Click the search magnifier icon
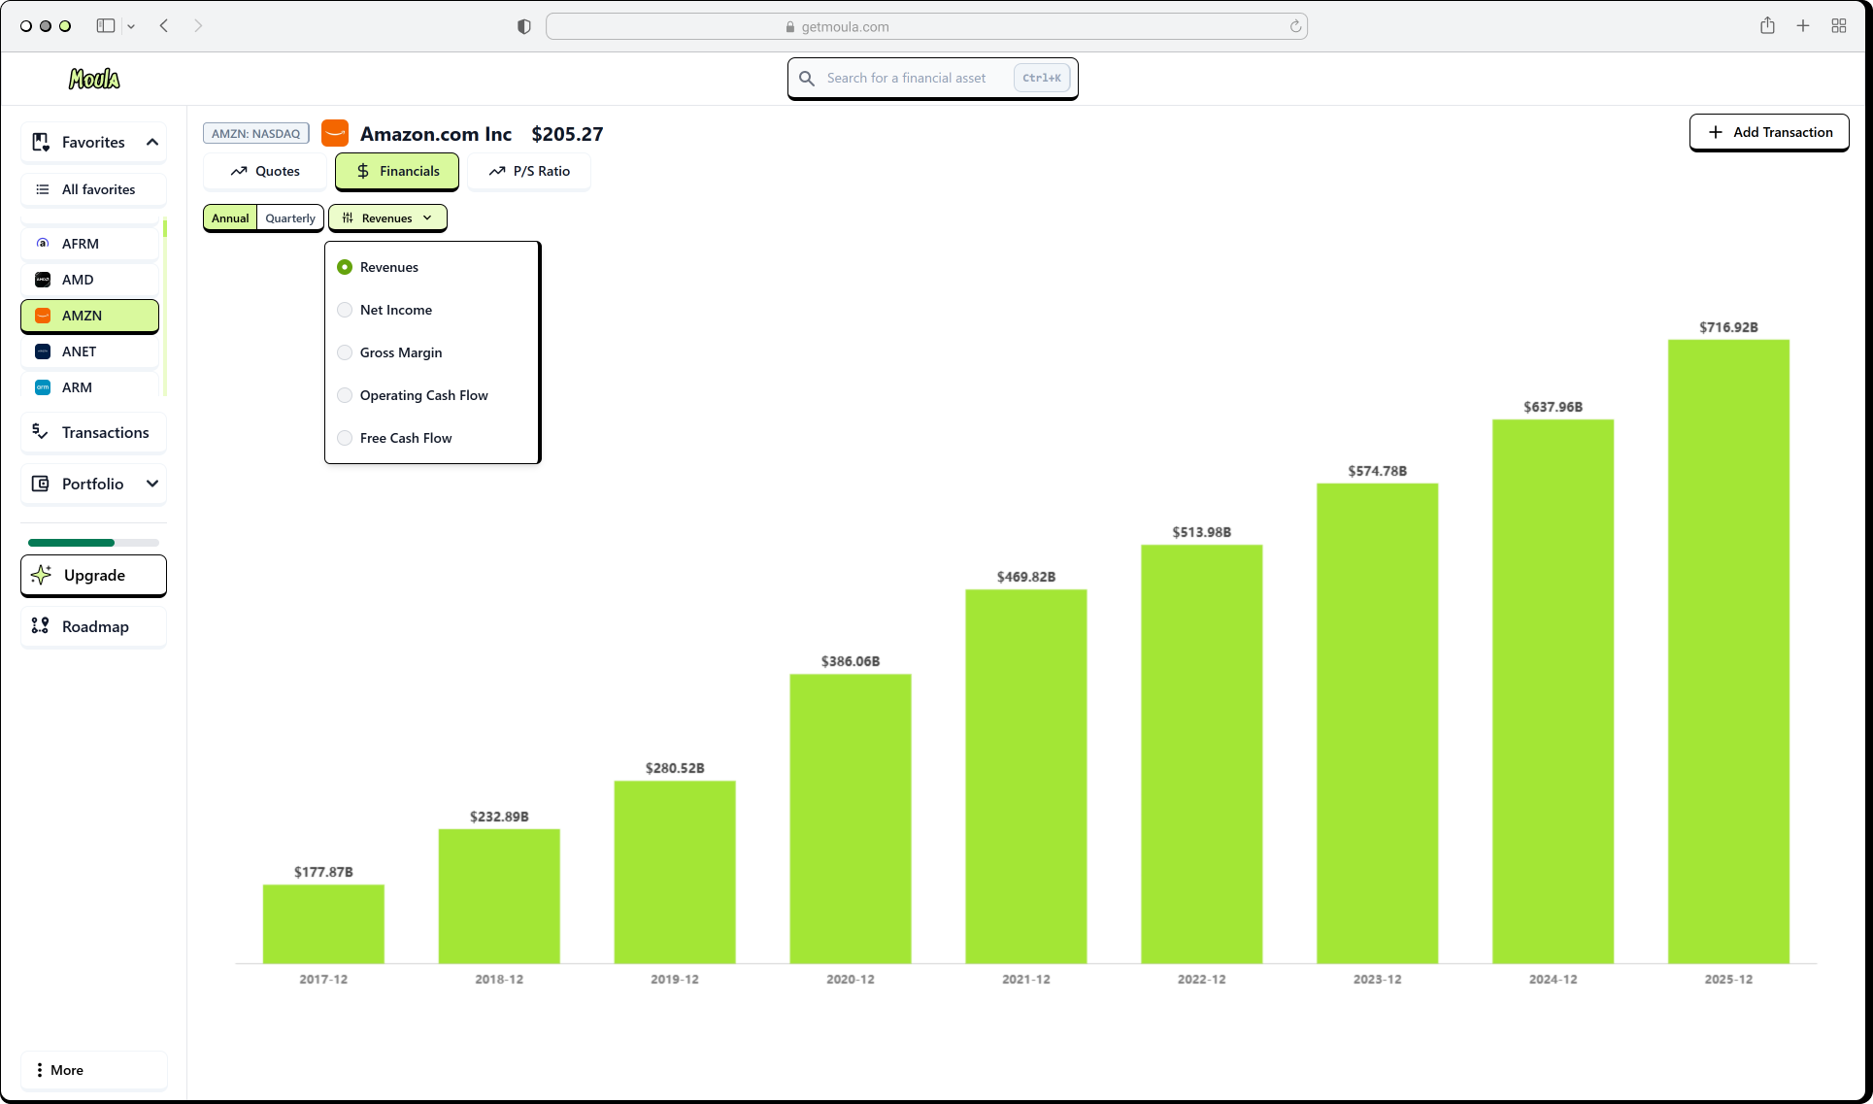1873x1104 pixels. pos(807,78)
